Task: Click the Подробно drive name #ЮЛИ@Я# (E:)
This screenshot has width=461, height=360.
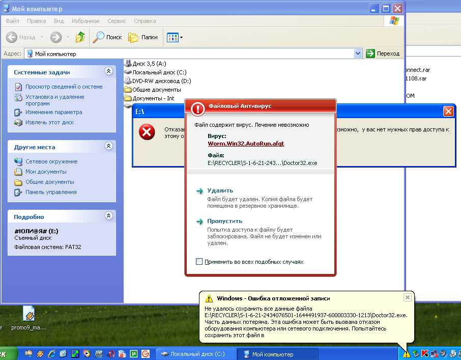Action: click(x=36, y=231)
